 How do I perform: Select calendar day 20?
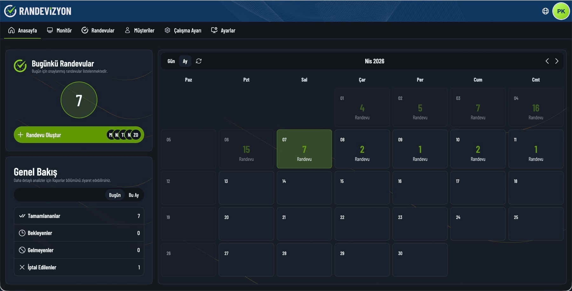click(246, 224)
